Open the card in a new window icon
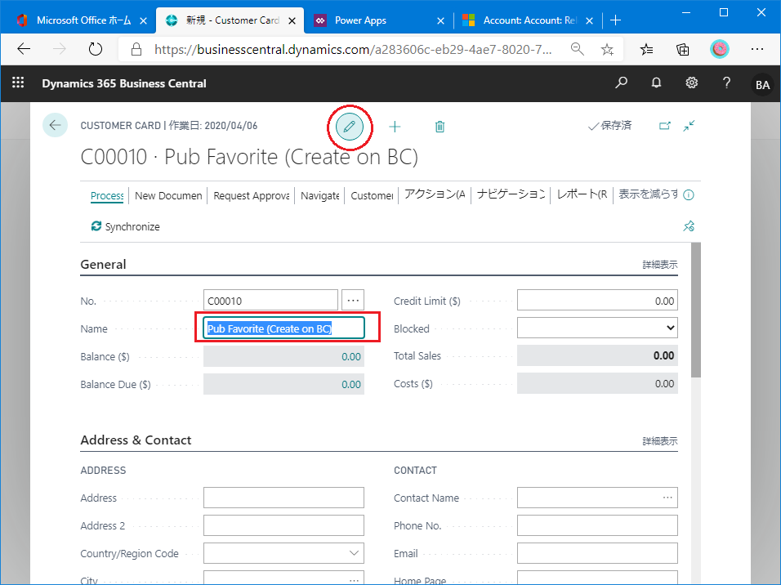The height and width of the screenshot is (585, 781). [665, 126]
